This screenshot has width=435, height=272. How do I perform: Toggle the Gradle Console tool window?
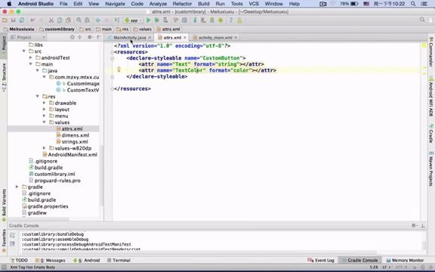359,260
